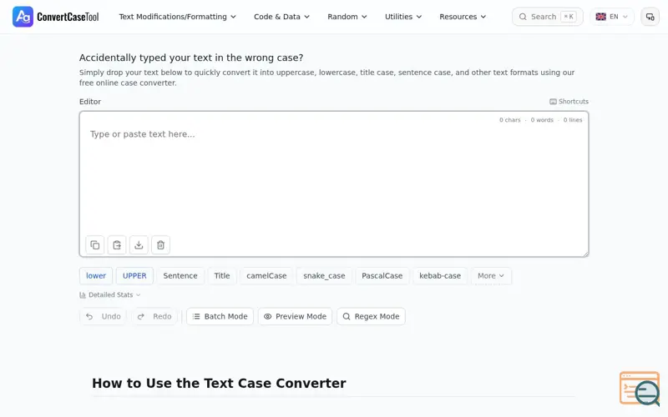The height and width of the screenshot is (417, 668).
Task: Open the Utilities menu
Action: tap(403, 17)
